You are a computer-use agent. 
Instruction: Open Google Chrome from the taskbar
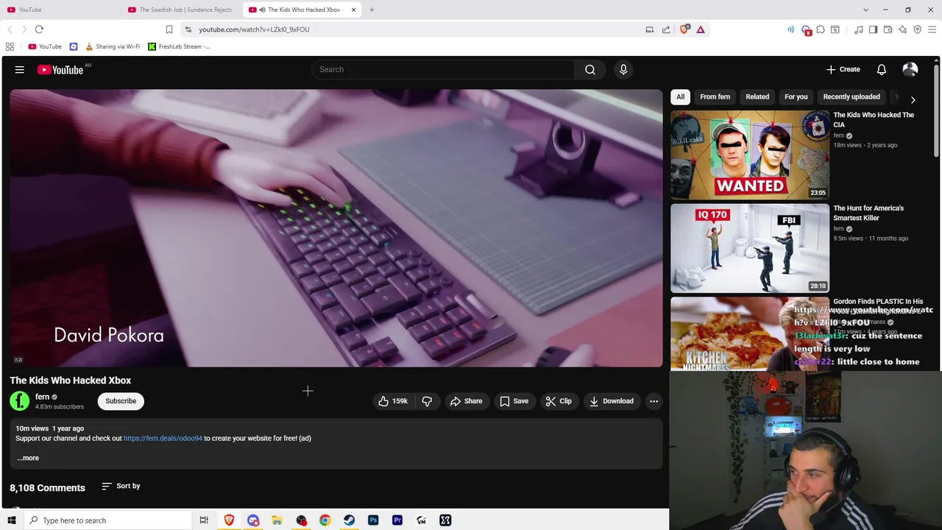tap(325, 520)
